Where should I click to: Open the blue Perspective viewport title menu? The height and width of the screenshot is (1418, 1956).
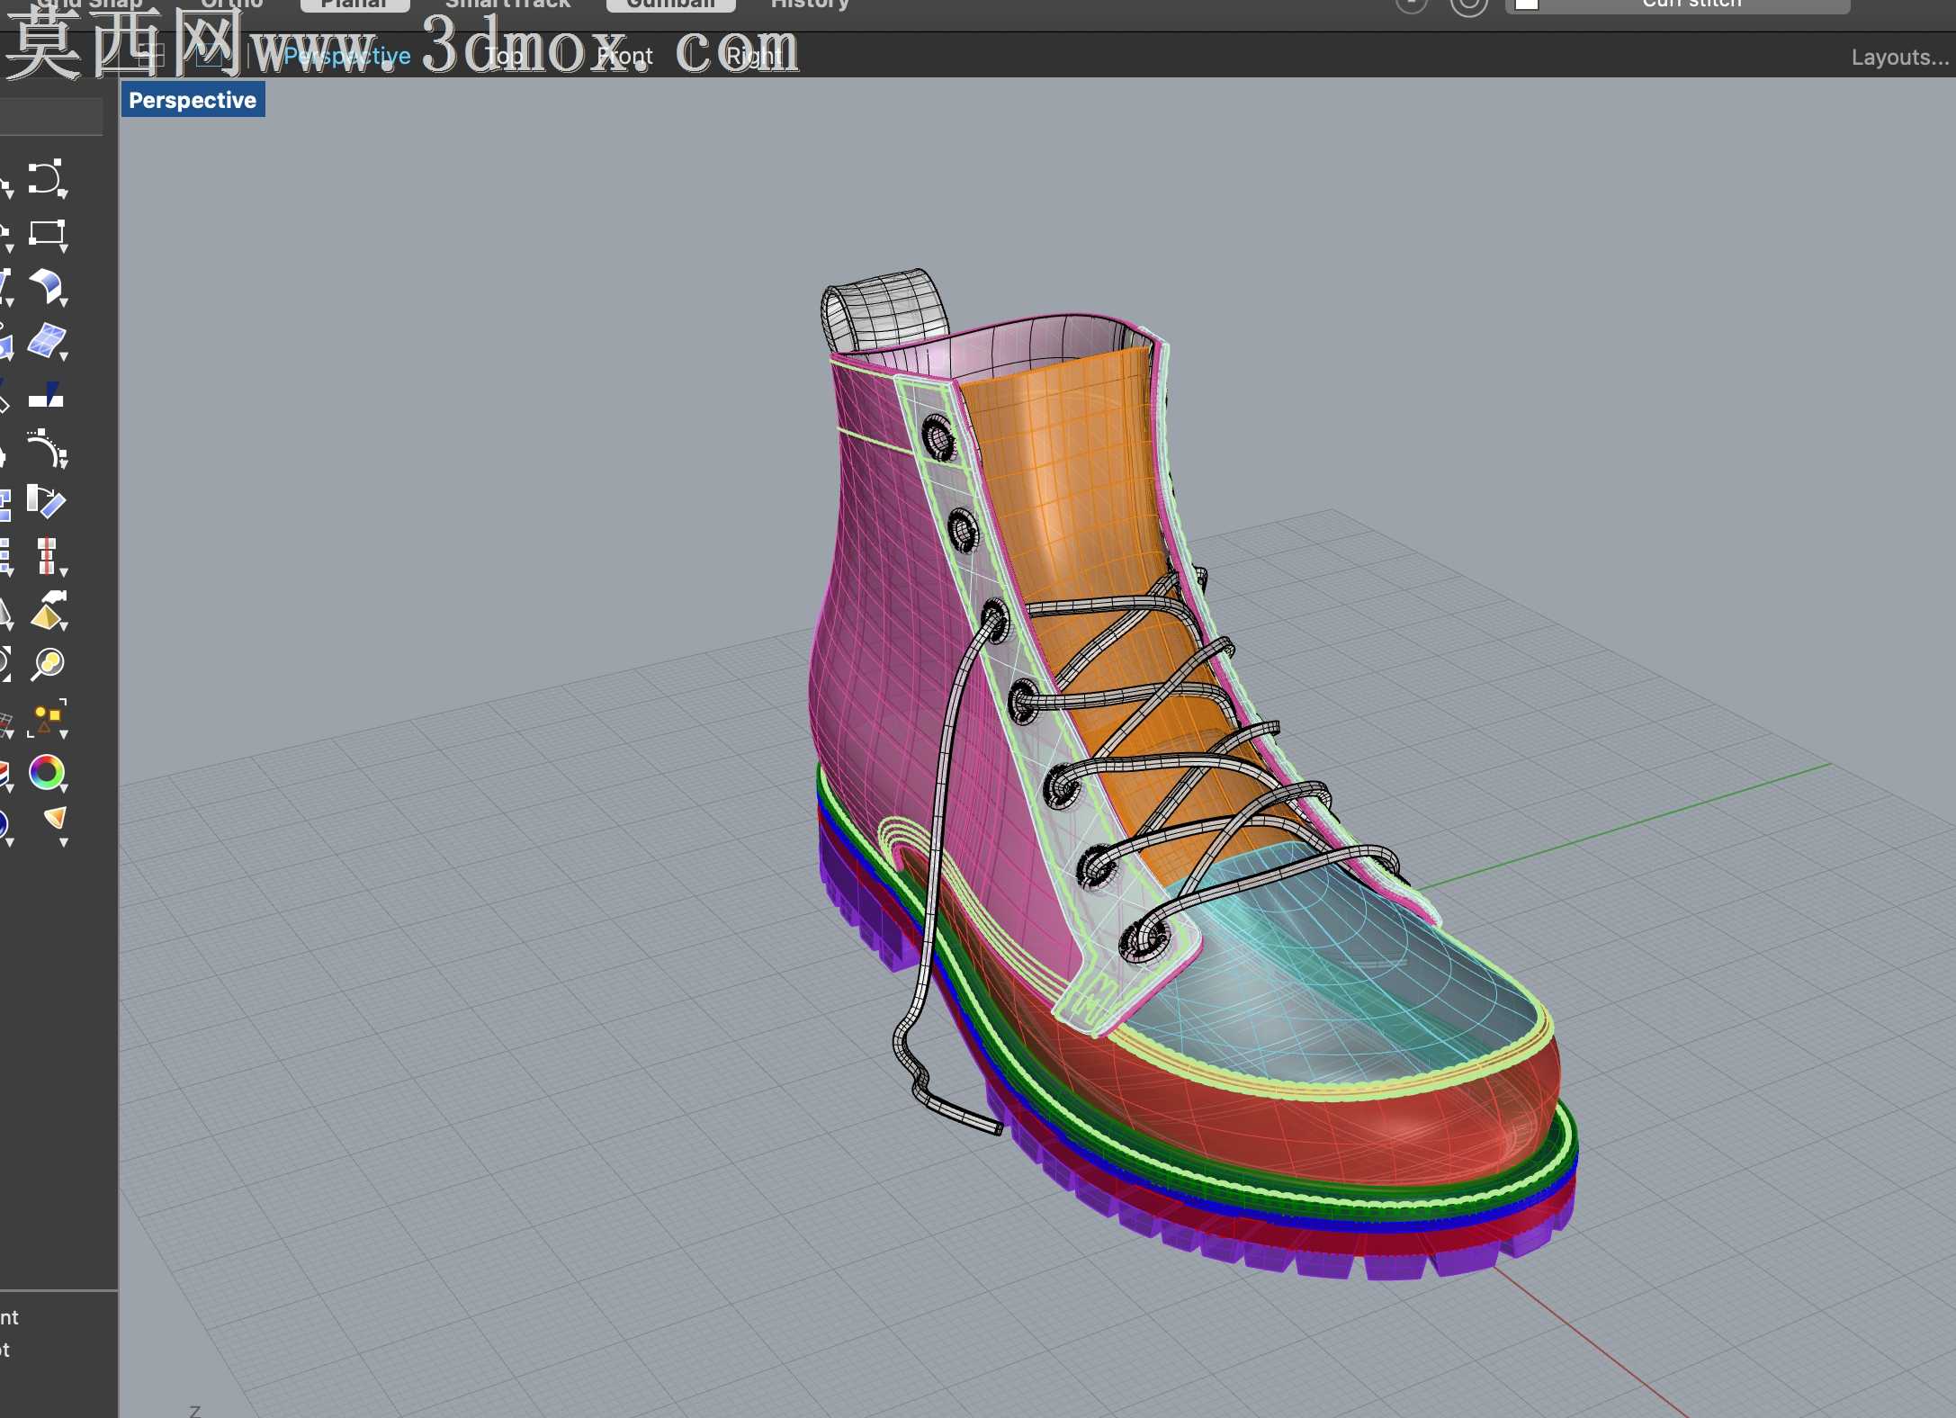[193, 100]
